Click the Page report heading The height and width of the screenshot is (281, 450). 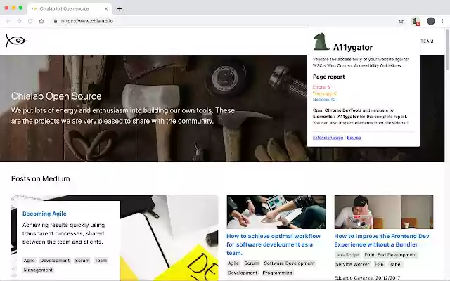[x=328, y=77]
